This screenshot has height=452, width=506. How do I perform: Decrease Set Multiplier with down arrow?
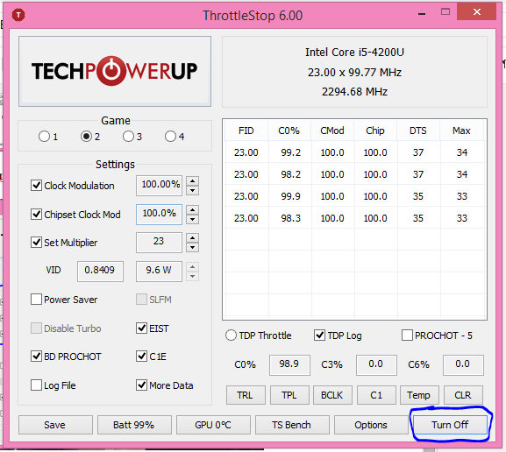[x=192, y=247]
